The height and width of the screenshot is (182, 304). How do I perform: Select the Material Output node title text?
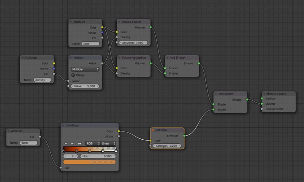click(276, 93)
